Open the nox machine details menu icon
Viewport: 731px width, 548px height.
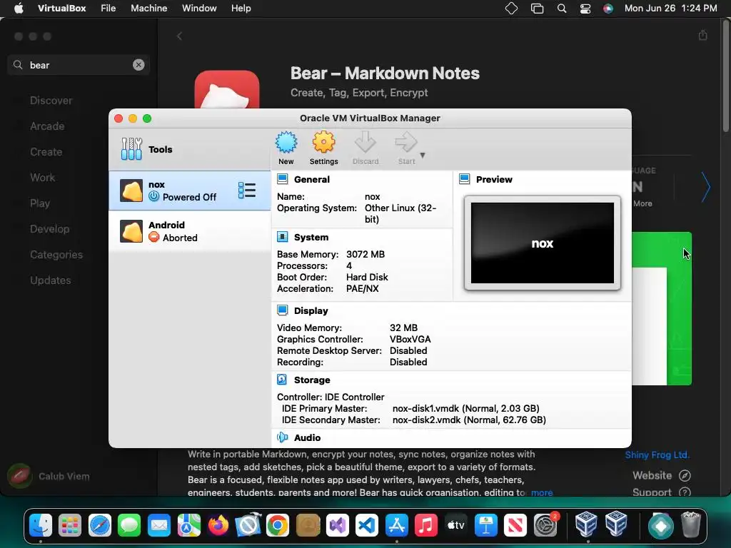point(246,190)
